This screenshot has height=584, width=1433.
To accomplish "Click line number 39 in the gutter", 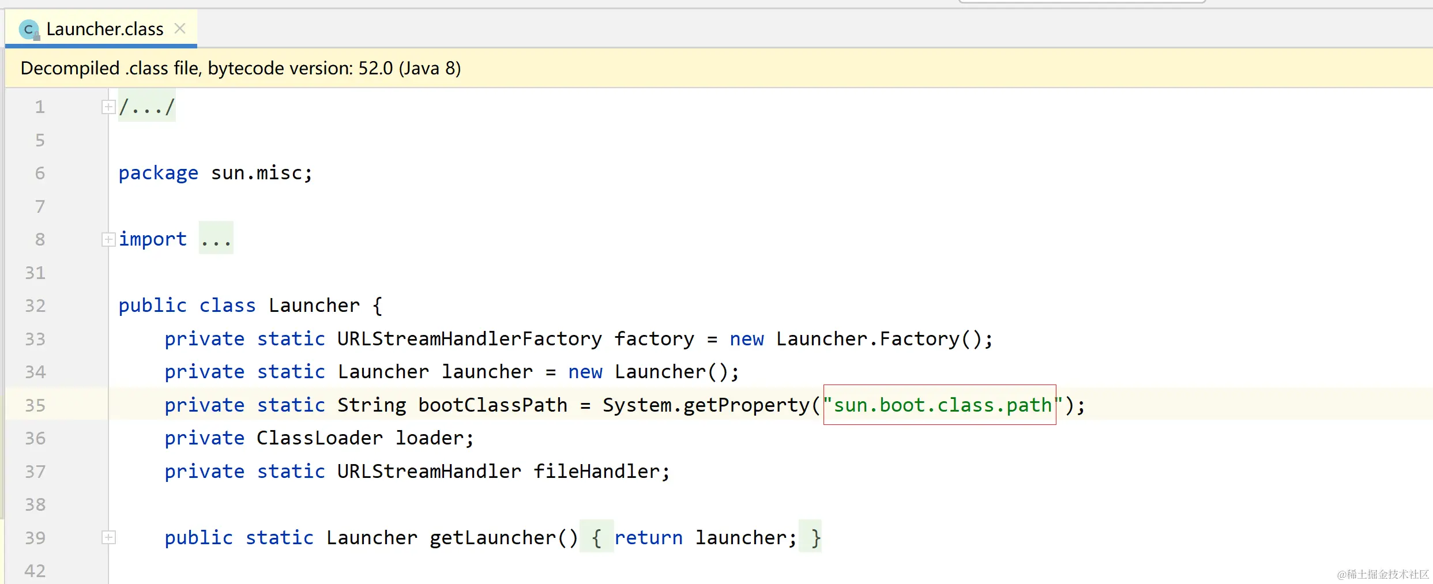I will [x=35, y=538].
